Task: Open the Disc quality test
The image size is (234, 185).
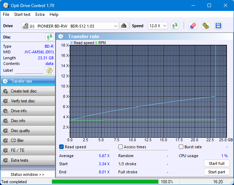Action: (28, 131)
